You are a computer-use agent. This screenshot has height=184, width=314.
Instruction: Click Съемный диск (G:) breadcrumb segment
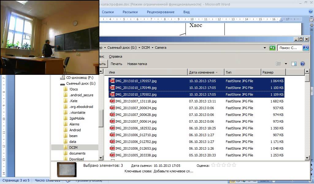click(122, 48)
